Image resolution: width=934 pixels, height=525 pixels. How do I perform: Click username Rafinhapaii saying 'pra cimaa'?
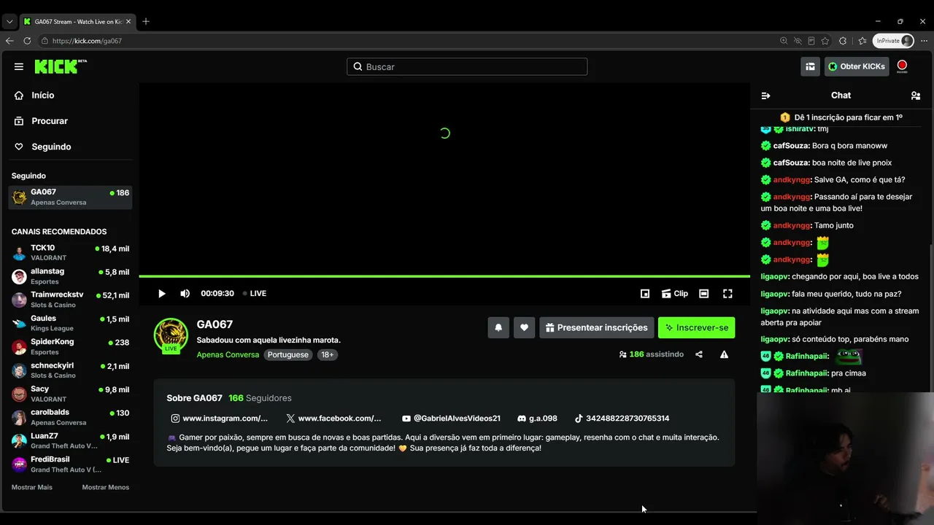807,373
